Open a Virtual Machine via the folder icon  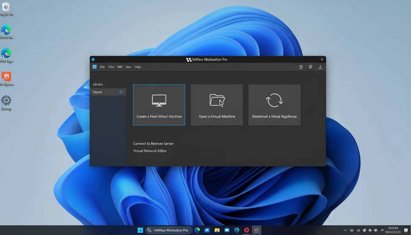217,100
